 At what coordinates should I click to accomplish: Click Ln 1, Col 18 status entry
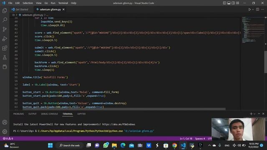click(186, 139)
